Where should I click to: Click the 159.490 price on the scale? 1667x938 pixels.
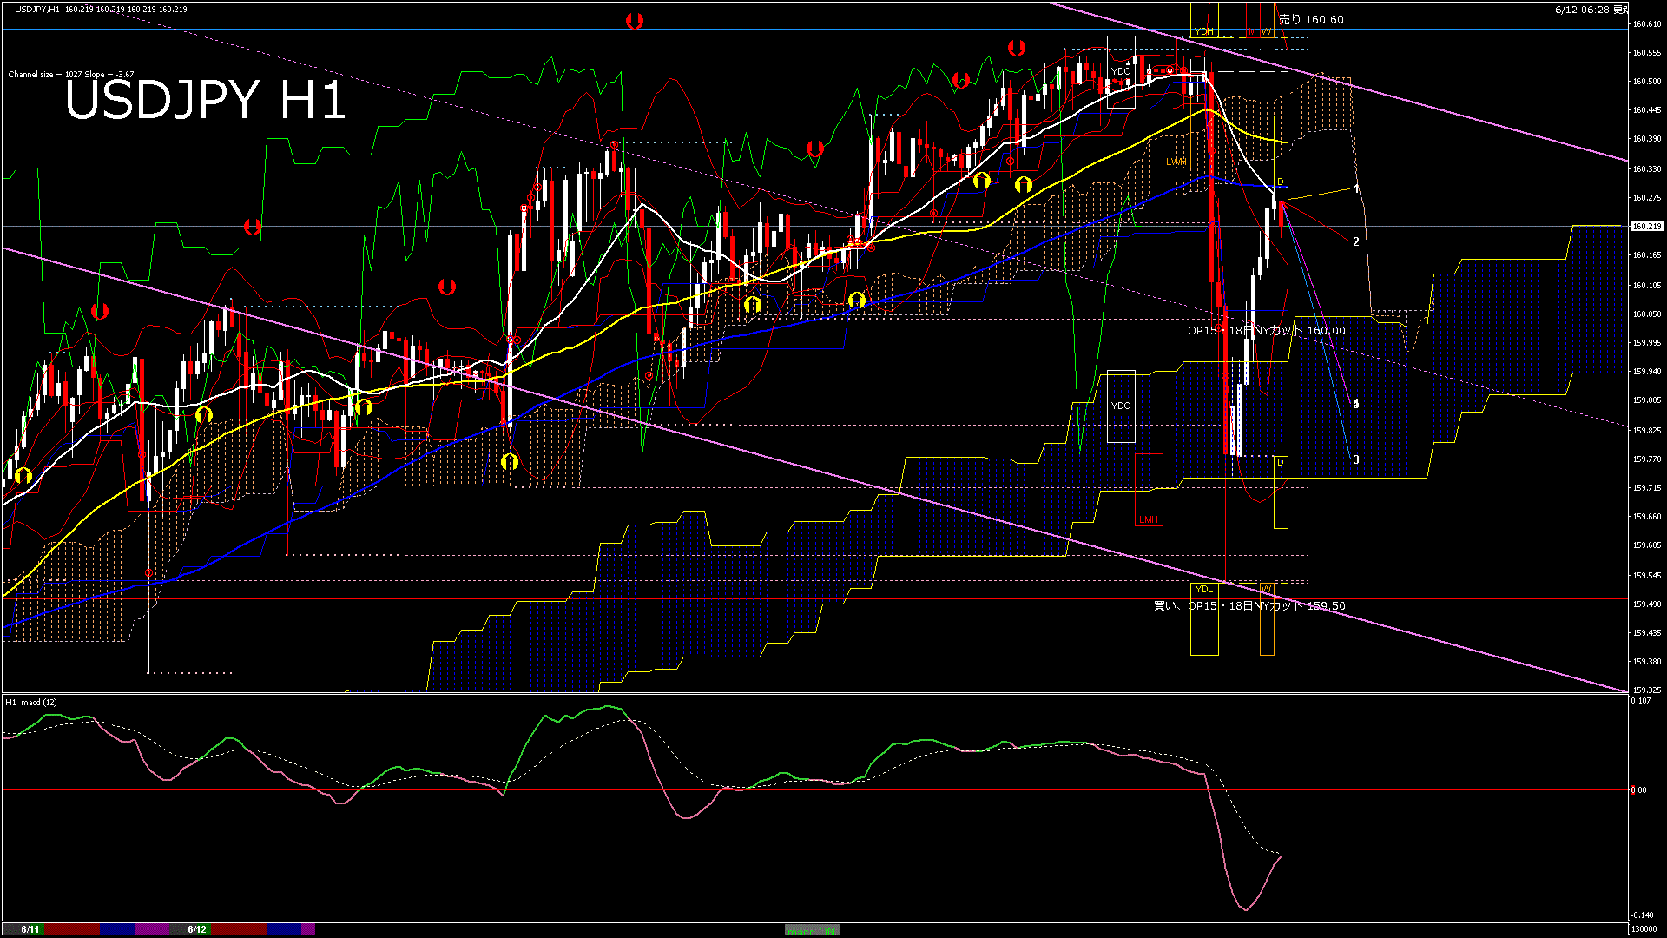click(1647, 604)
